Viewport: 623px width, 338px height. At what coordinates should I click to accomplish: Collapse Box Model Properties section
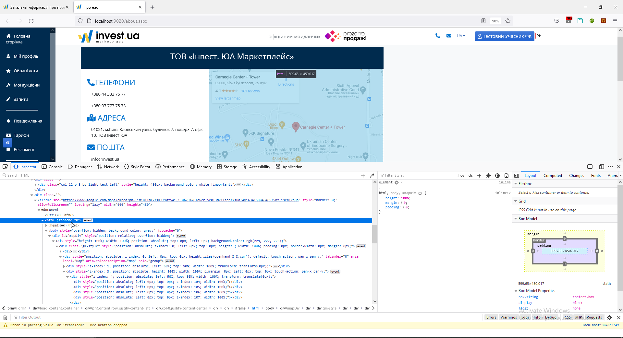coord(516,291)
